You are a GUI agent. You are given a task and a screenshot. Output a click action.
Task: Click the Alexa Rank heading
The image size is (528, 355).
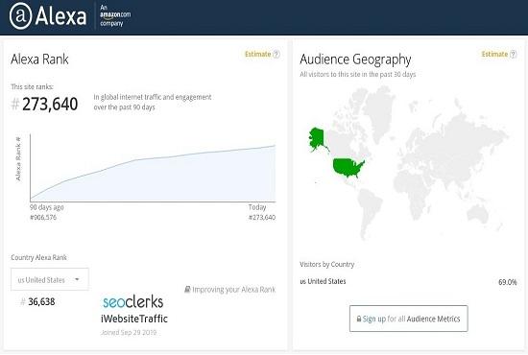[x=39, y=59]
